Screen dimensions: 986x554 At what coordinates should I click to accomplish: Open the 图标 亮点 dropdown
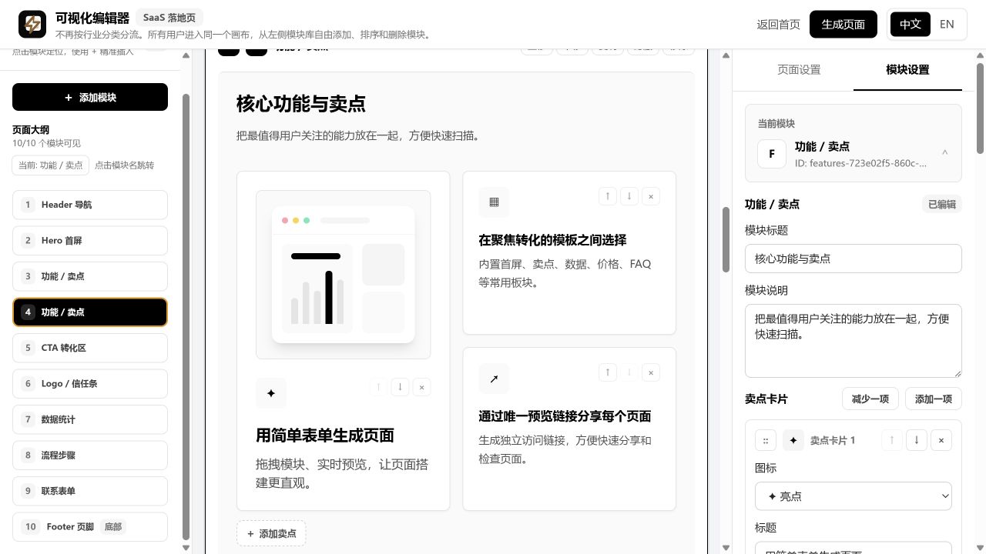click(854, 496)
